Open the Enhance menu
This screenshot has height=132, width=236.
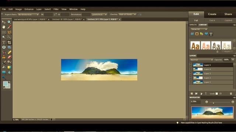tap(29, 9)
